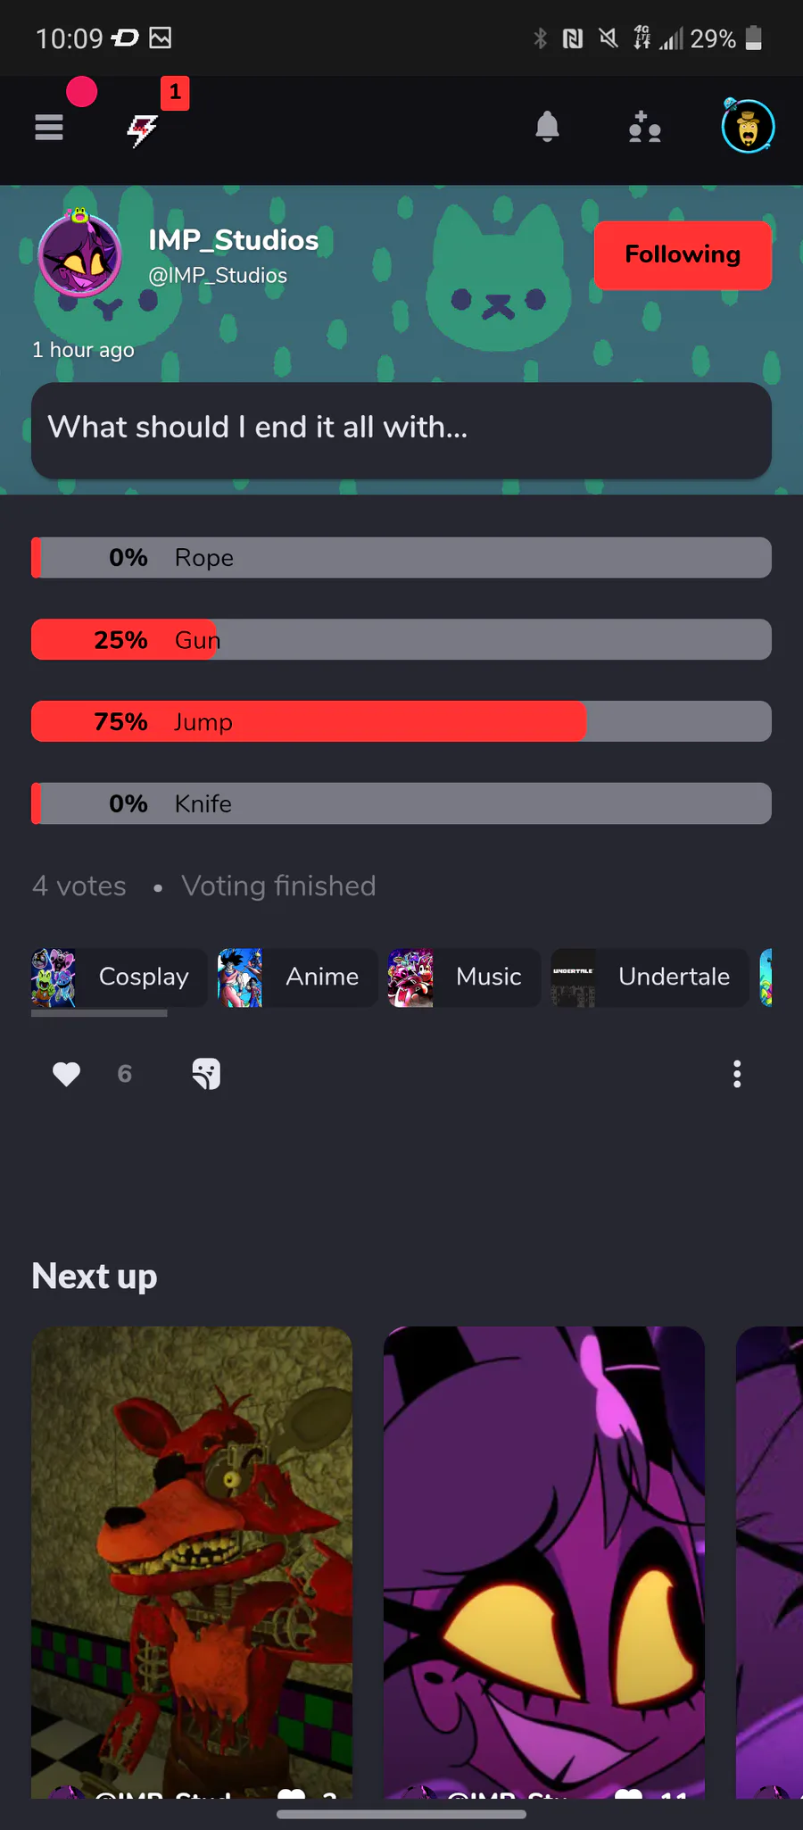This screenshot has width=803, height=1830.
Task: Open IMP_Studios profile picture
Action: click(79, 255)
